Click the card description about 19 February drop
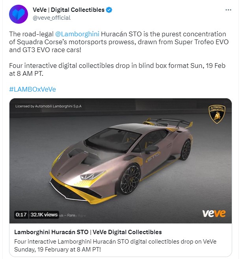 pos(115,245)
